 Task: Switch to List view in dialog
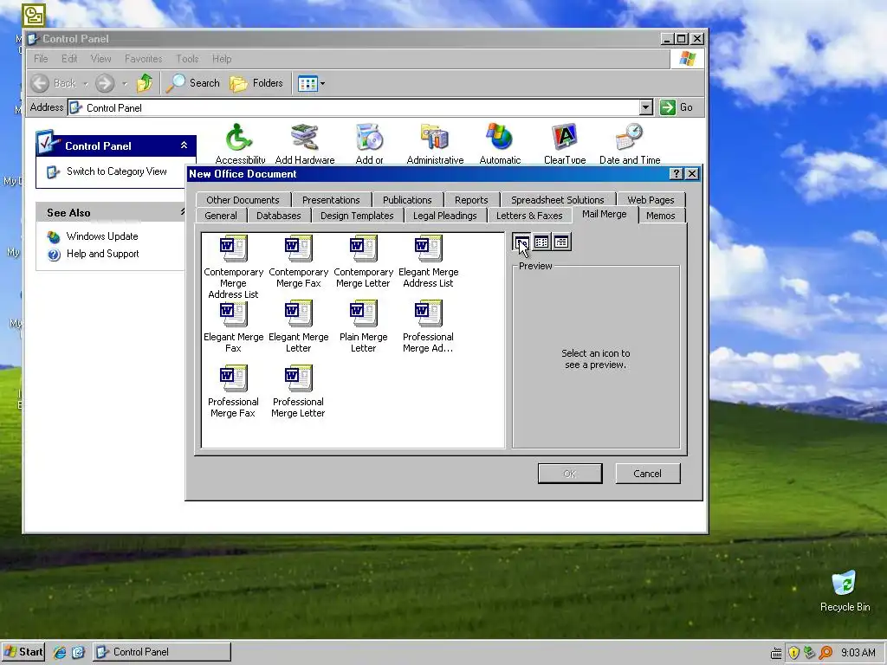click(541, 242)
